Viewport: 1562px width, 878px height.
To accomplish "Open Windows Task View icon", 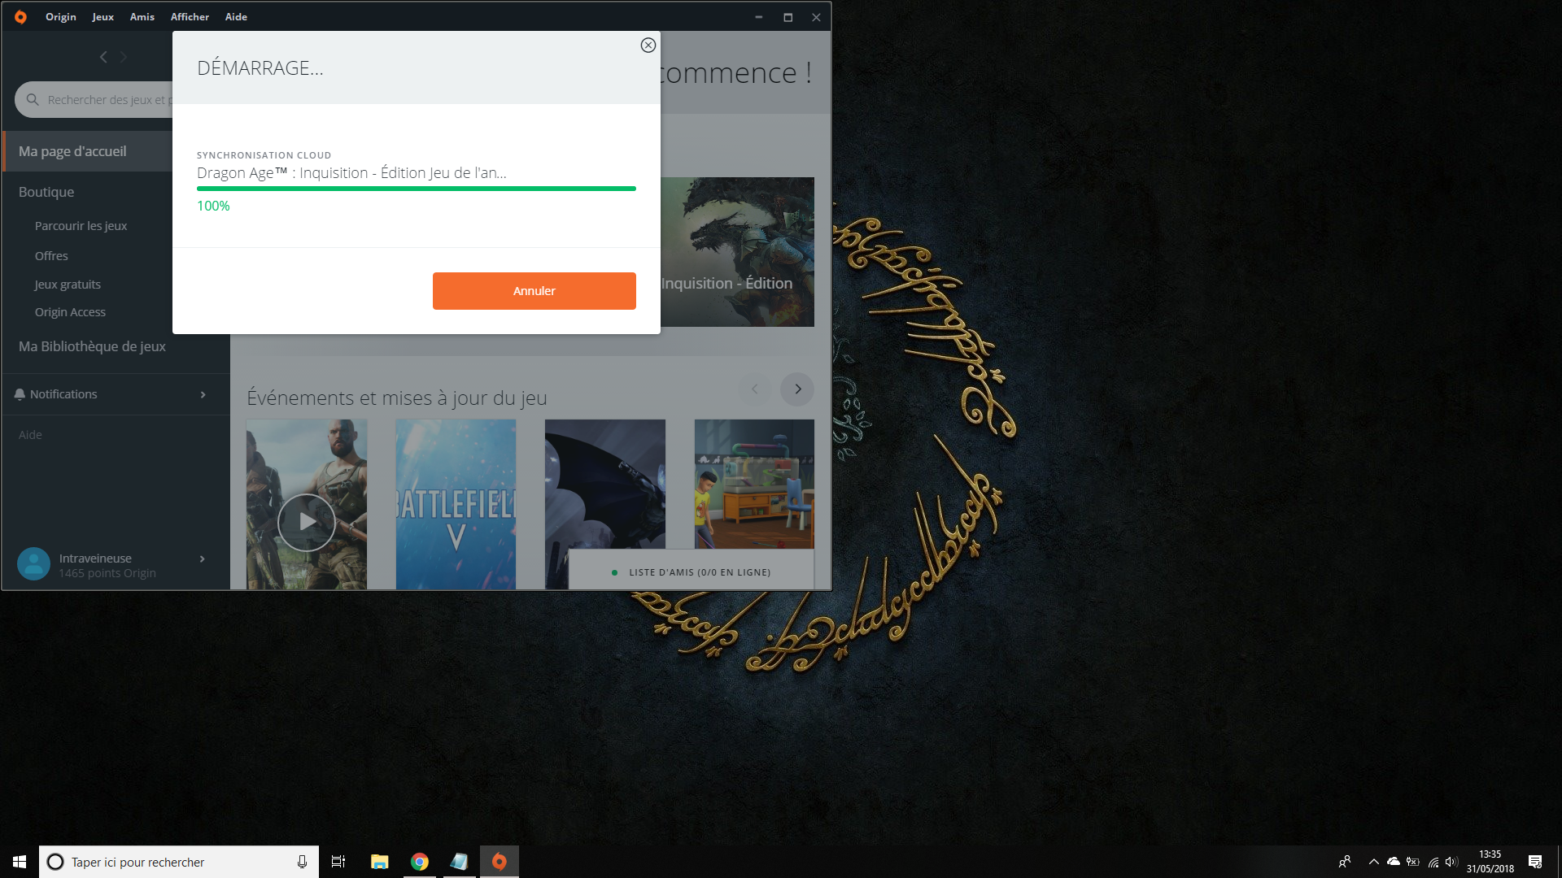I will pos(338,862).
